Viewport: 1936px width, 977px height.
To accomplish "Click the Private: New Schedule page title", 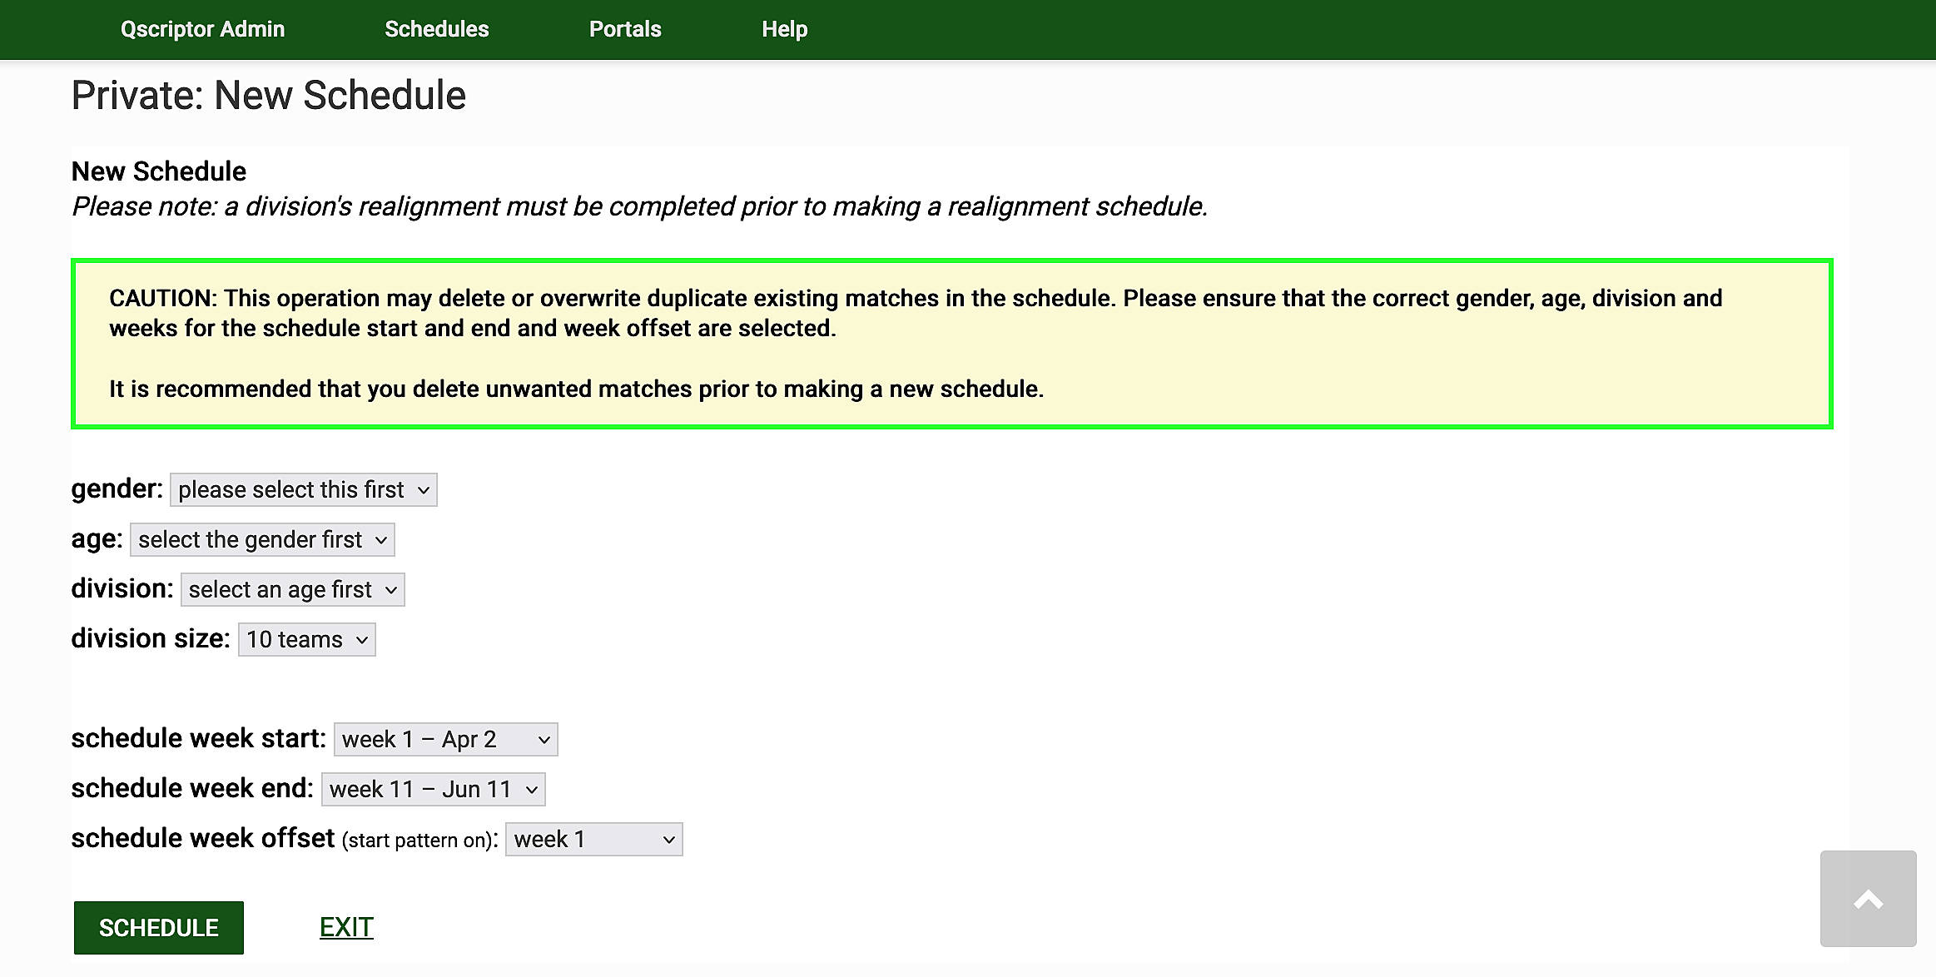I will point(268,95).
